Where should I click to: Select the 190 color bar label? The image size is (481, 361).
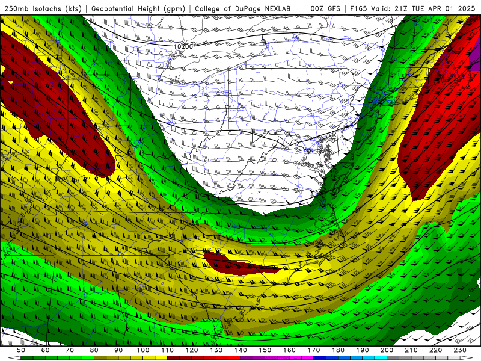click(363, 350)
